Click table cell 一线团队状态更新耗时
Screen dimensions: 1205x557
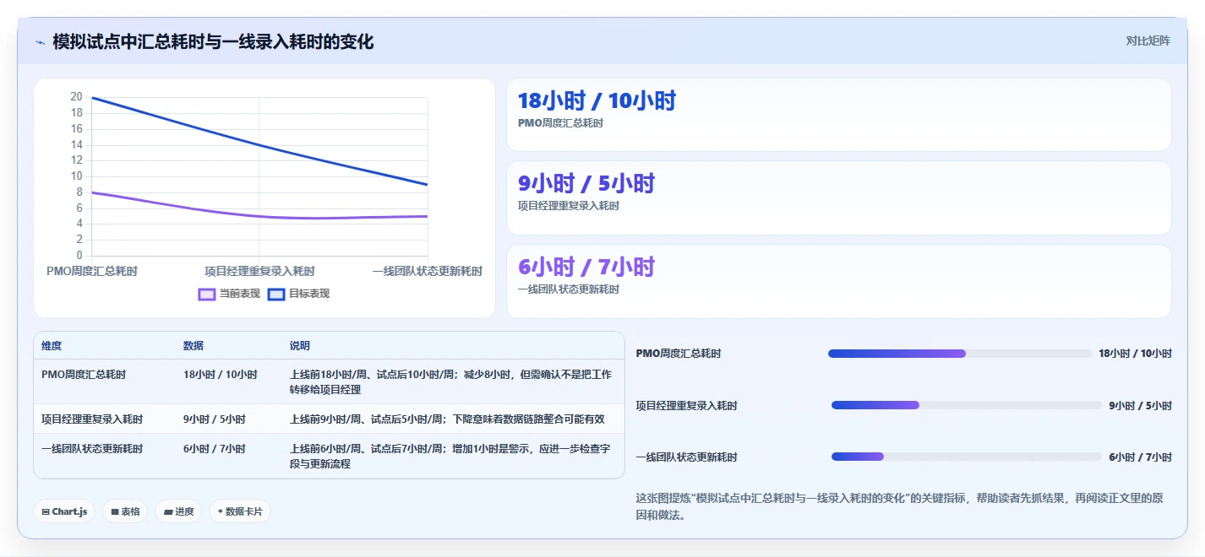pos(92,449)
